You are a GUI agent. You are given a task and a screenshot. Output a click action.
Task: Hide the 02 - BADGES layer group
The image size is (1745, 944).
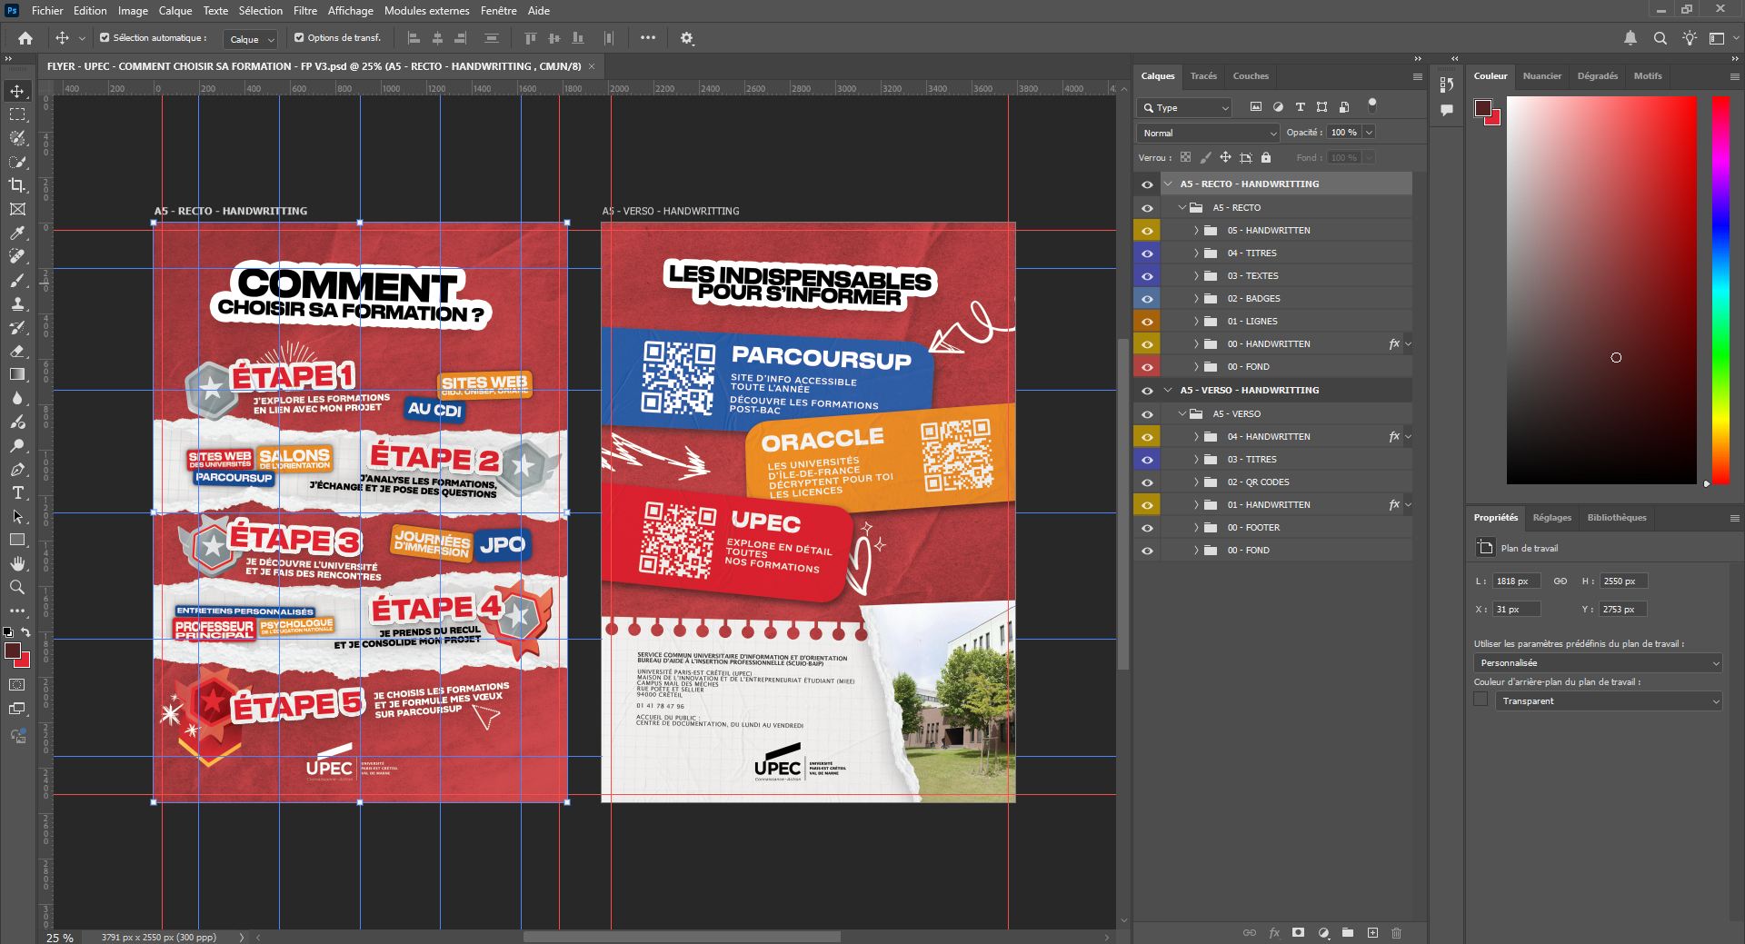pyautogui.click(x=1147, y=299)
